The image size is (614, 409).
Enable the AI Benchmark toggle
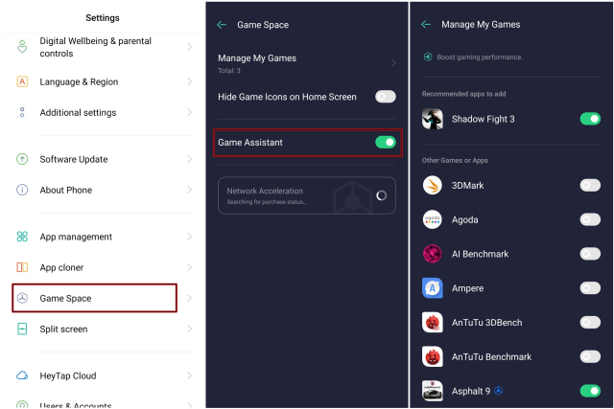pos(590,254)
